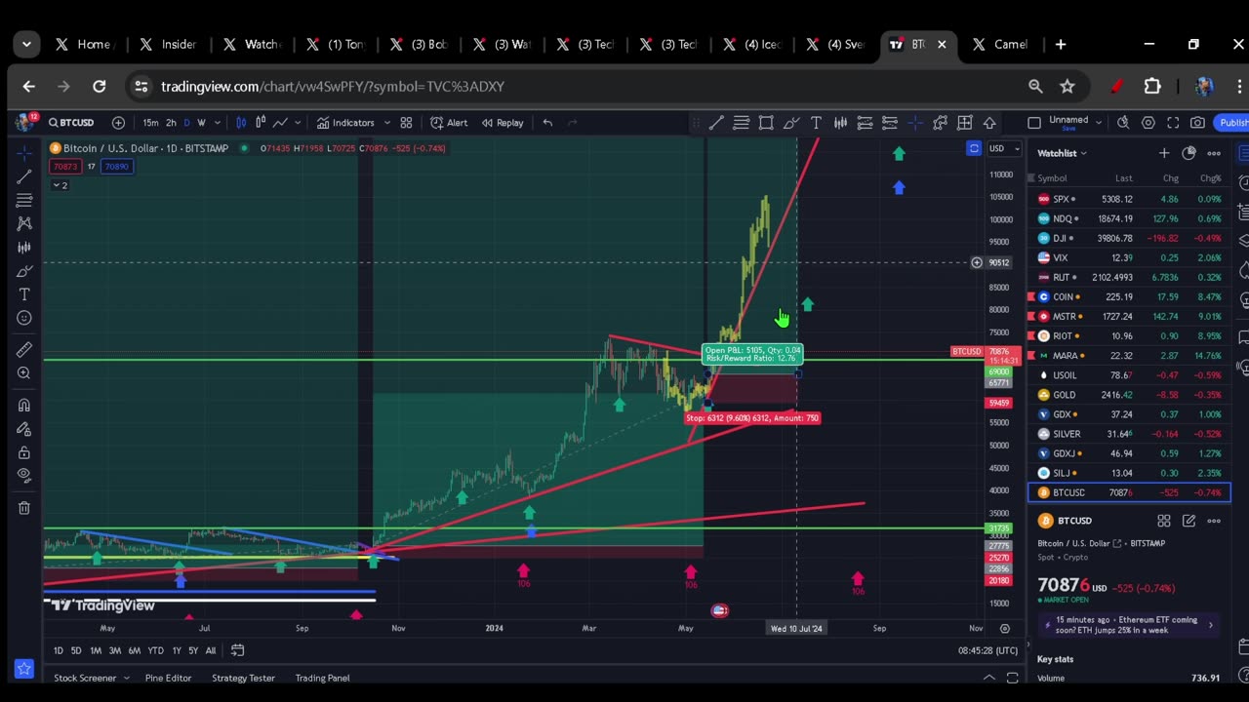Open the Fibonacci tools in left sidebar

(x=24, y=200)
